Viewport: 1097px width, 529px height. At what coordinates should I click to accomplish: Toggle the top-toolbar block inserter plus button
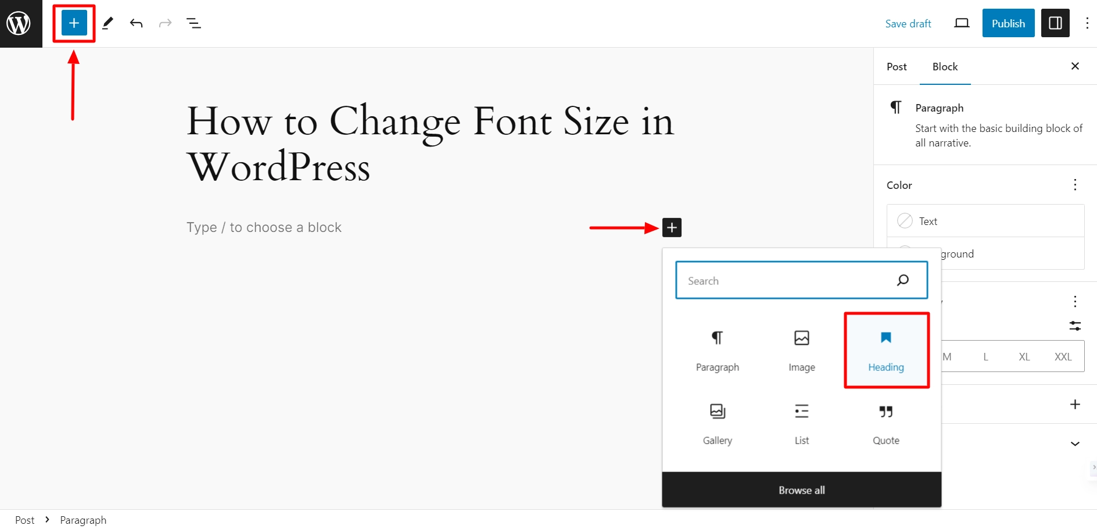[74, 23]
